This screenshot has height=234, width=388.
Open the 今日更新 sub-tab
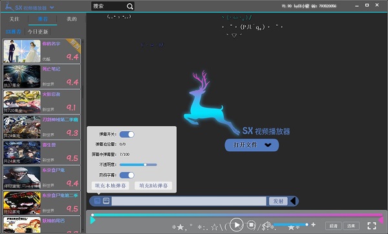click(x=38, y=32)
